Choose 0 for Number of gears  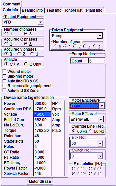point(55,46)
